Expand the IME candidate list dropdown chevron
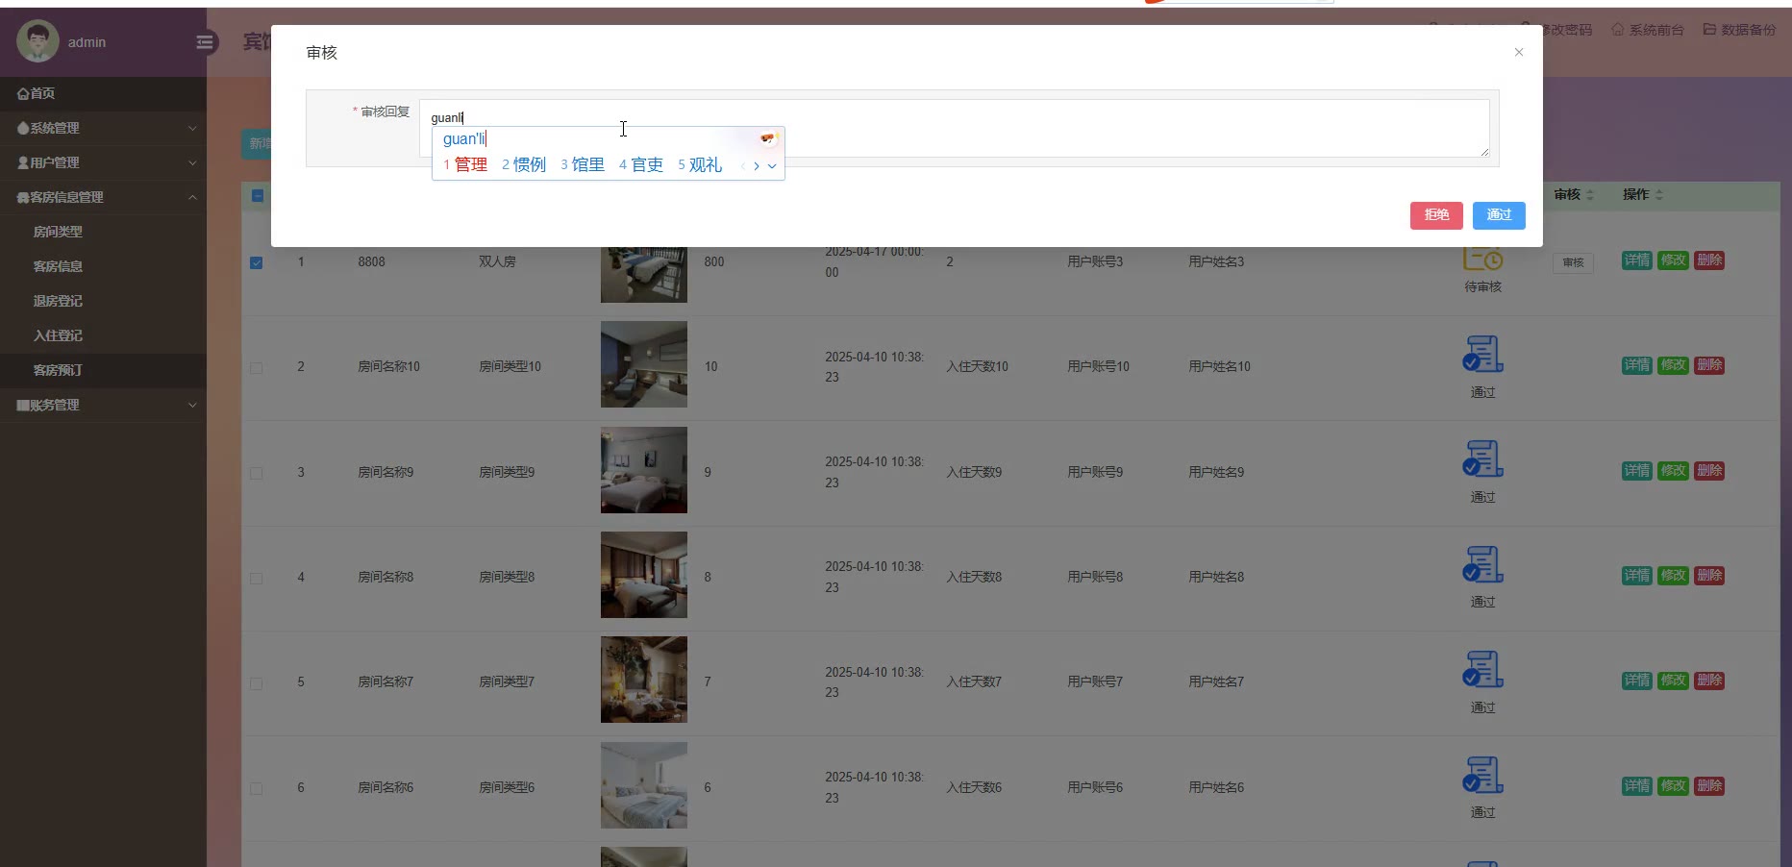 click(x=772, y=166)
